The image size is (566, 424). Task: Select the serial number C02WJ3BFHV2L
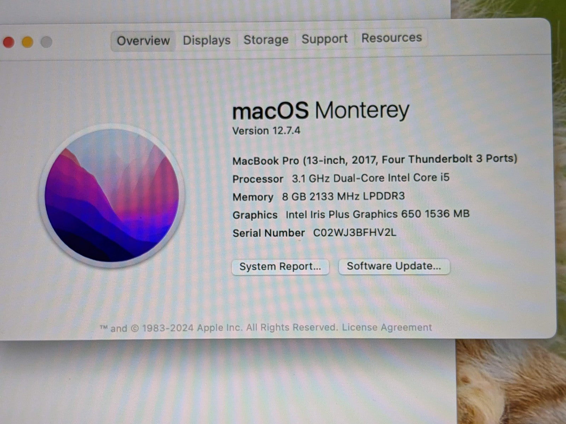pos(354,232)
